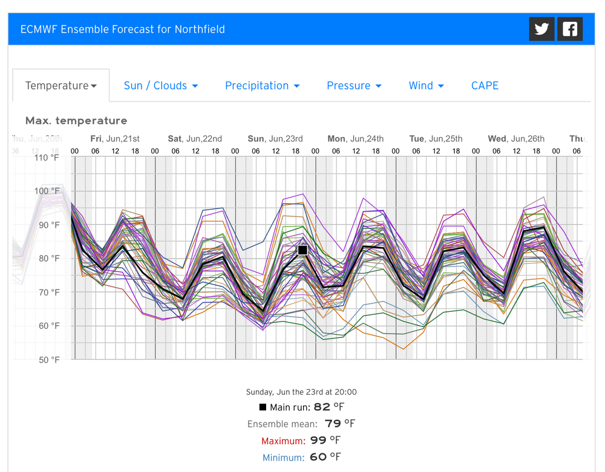Click the '80 °F' axis label
Viewport: 605px width, 472px height.
coord(49,259)
